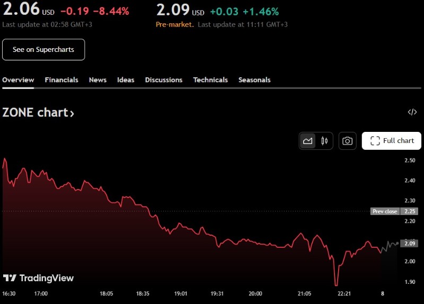Go to the News tab
424x304 pixels.
(x=98, y=80)
